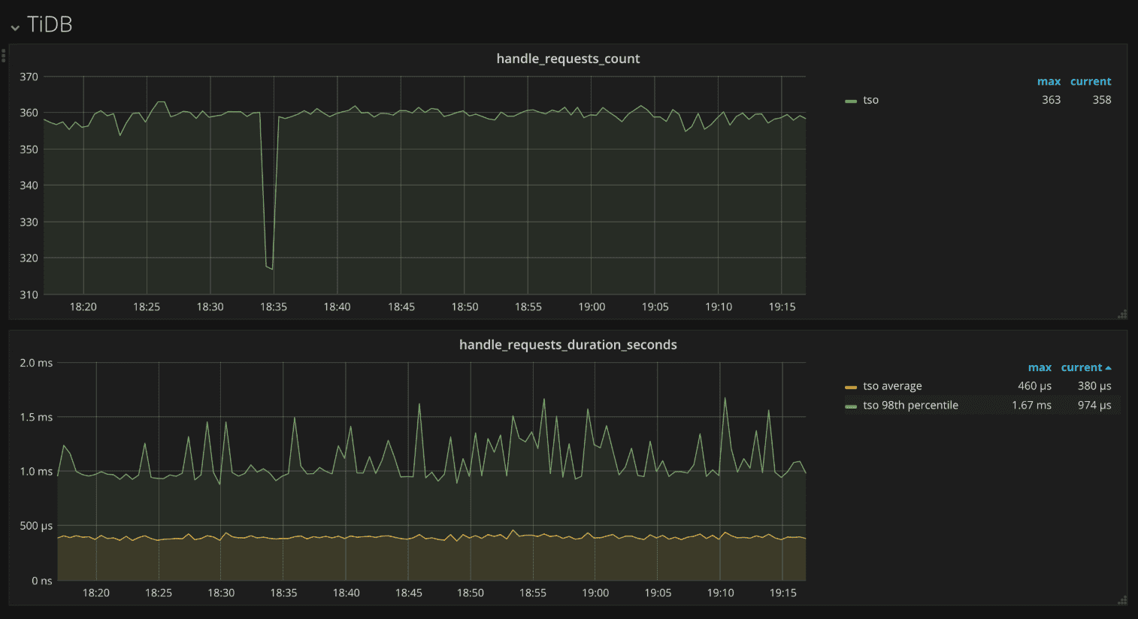Screen dimensions: 1138x619
Task: Click the yellow tso average color icon
Action: (x=851, y=387)
